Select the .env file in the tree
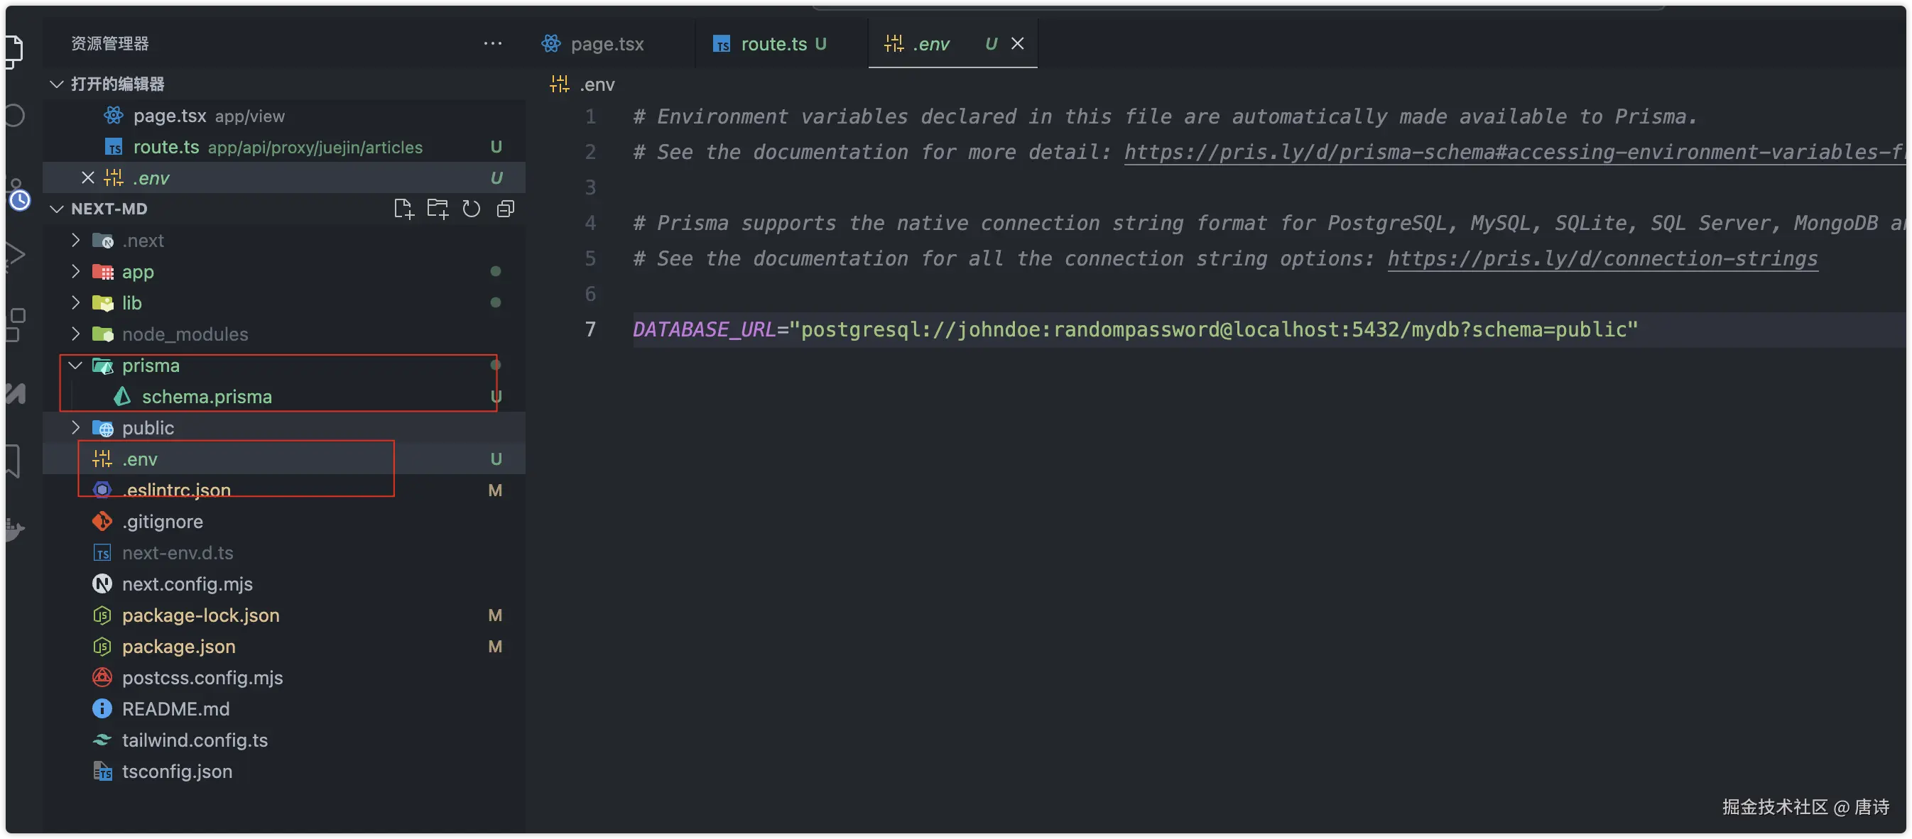Image resolution: width=1912 pixels, height=839 pixels. (x=284, y=459)
